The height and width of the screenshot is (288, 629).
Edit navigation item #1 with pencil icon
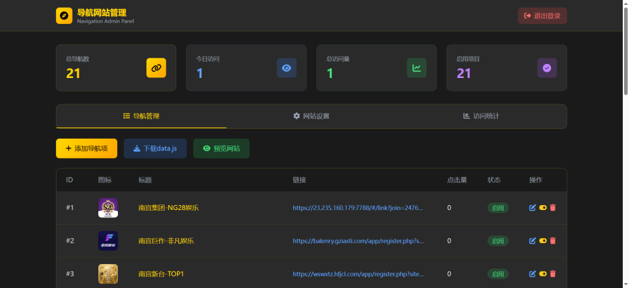click(x=533, y=208)
